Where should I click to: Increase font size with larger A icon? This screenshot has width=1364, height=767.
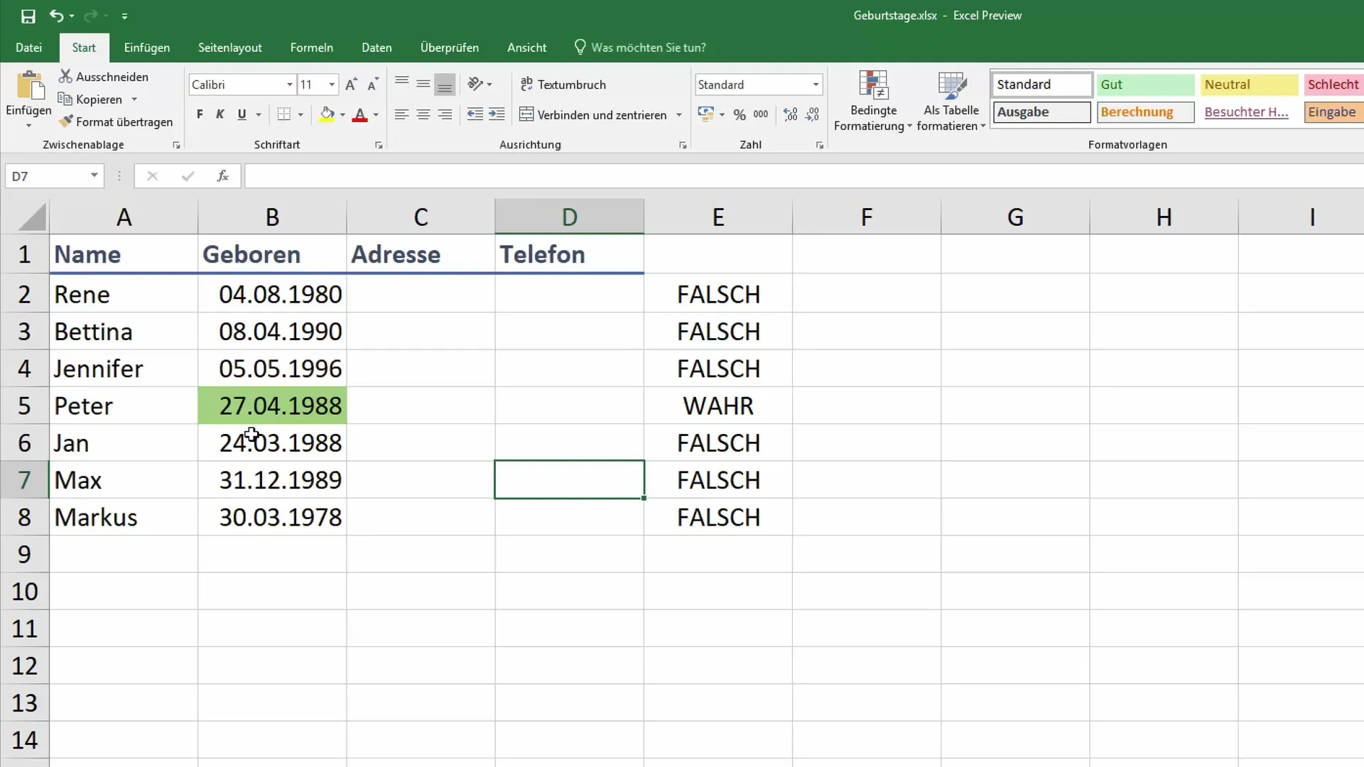pos(351,85)
